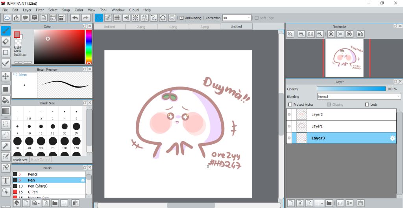Click the Undo arrow in toolbar
The image size is (403, 208).
[x=75, y=18]
